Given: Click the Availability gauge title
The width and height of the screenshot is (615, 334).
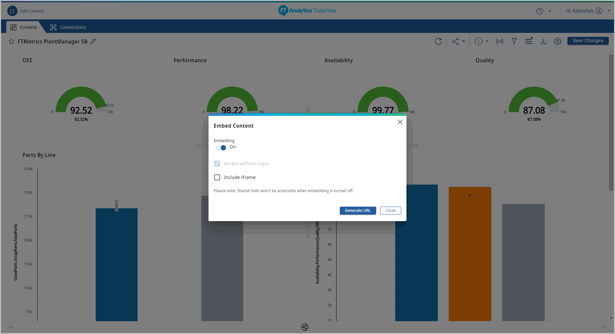Looking at the screenshot, I should [339, 60].
